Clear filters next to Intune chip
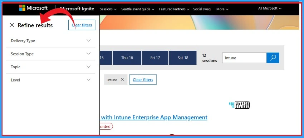Viewport: 304px width, 138px height. pyautogui.click(x=143, y=79)
